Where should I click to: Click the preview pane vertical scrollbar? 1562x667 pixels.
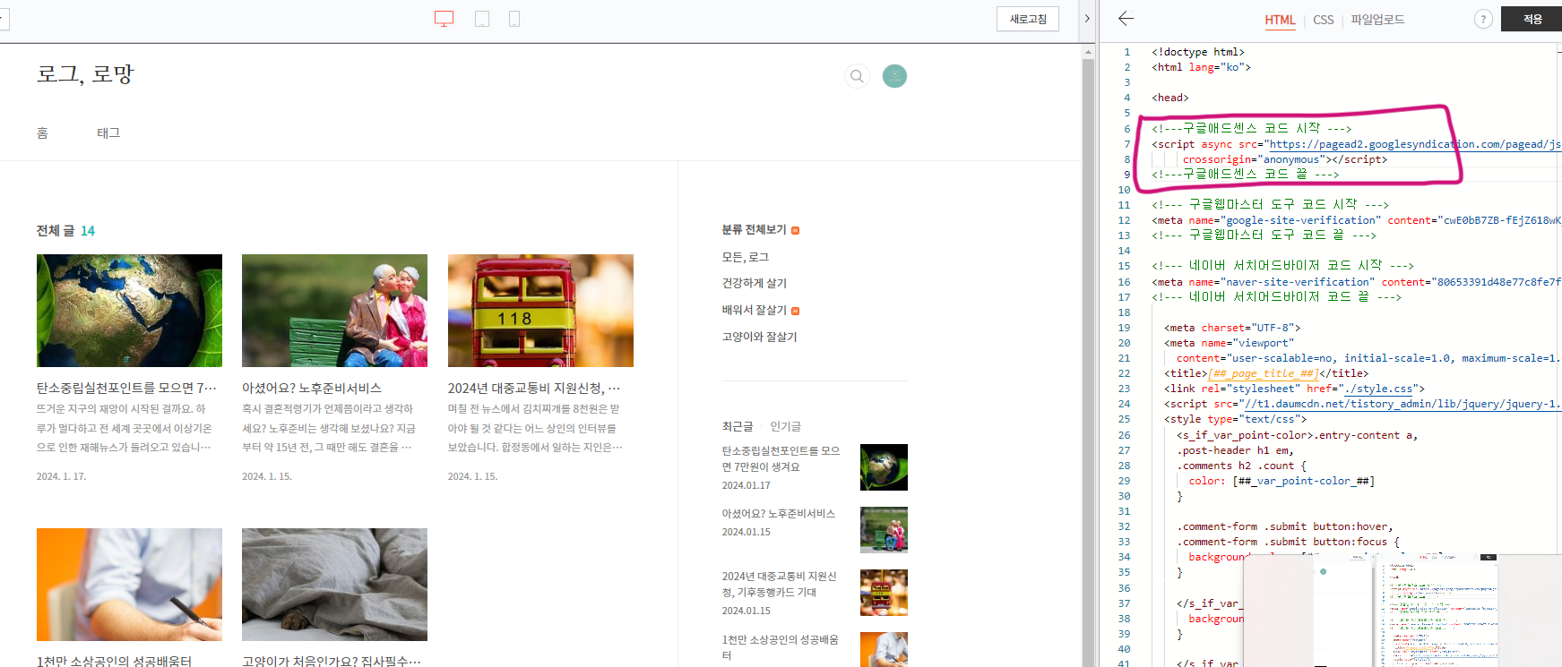tap(1088, 358)
